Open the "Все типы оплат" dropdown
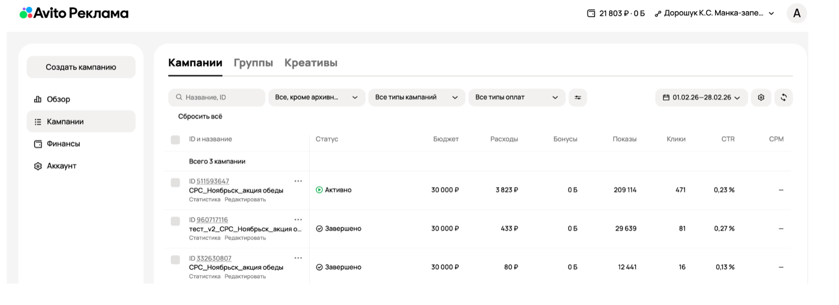 [517, 97]
